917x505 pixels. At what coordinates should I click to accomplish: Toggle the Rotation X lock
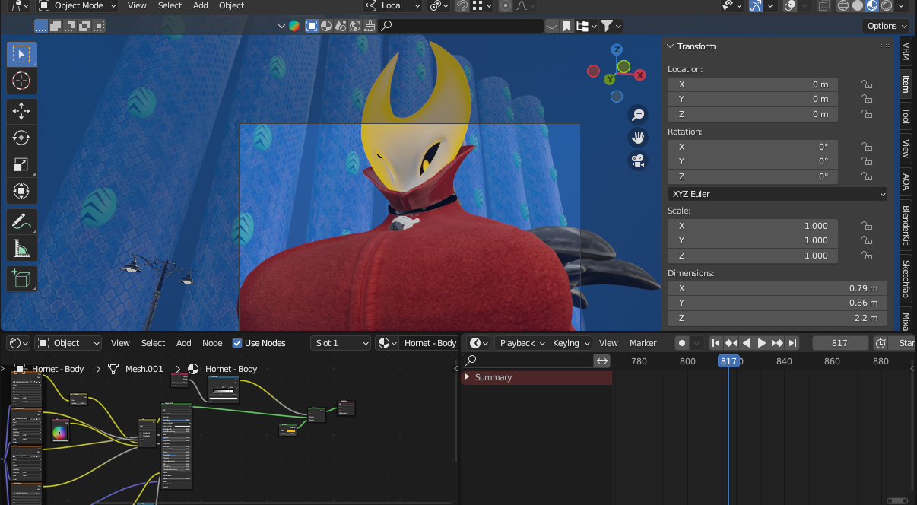pyautogui.click(x=866, y=147)
